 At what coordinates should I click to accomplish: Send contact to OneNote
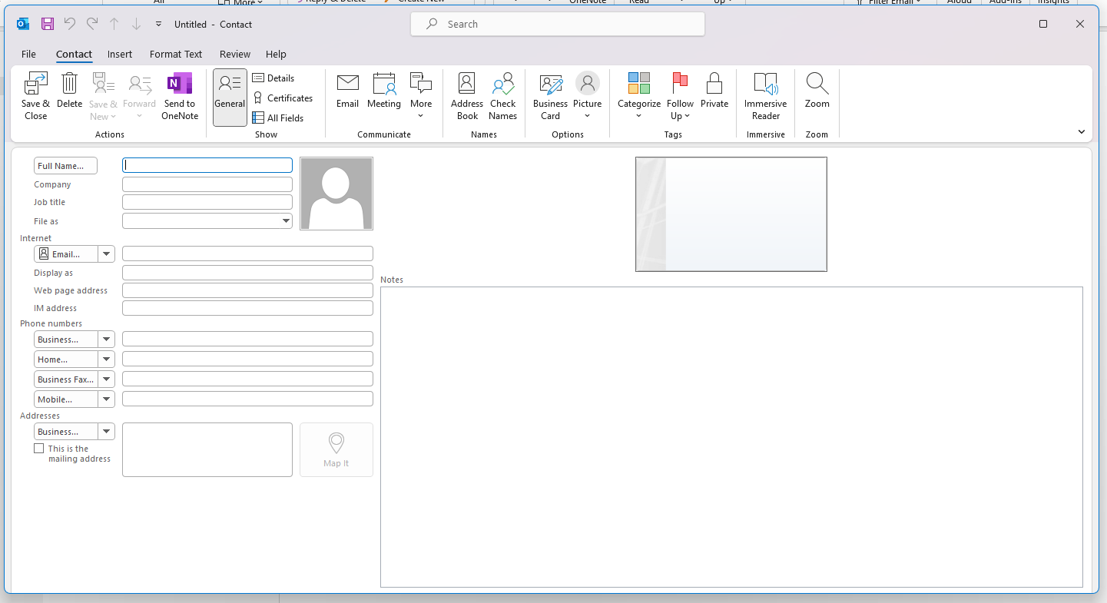coord(179,84)
